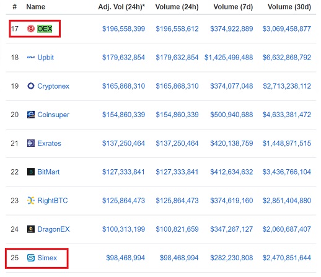Click the Exrates exchange logo icon
This screenshot has height=277, width=321.
[31, 143]
